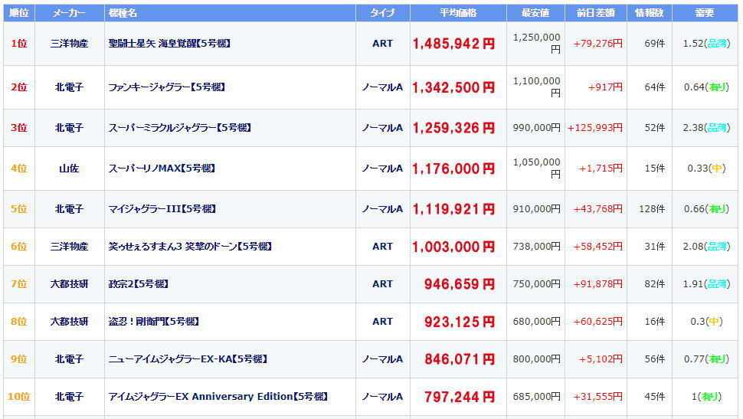Click average price 1,342,500円

[x=453, y=87]
